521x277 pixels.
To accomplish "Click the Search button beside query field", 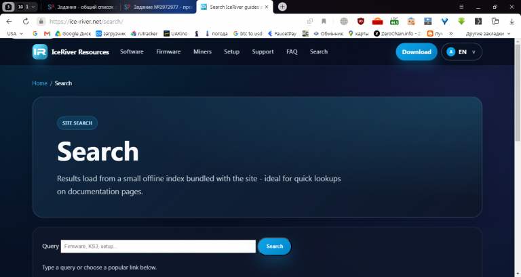I will click(x=275, y=246).
